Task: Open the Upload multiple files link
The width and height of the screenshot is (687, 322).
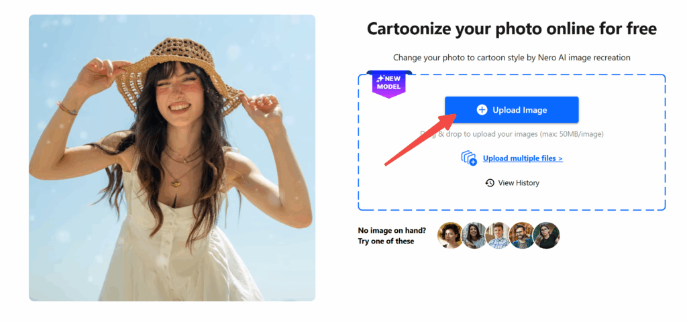Action: click(523, 158)
